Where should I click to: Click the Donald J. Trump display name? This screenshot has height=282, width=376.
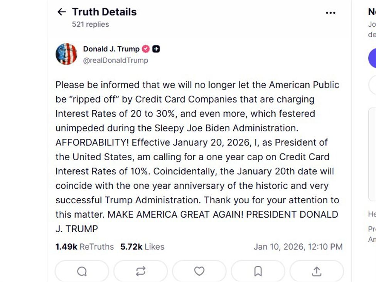(x=111, y=49)
